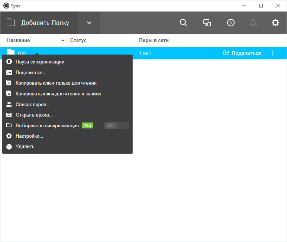Sort by the Название column header
This screenshot has width=287, height=242.
tap(19, 40)
